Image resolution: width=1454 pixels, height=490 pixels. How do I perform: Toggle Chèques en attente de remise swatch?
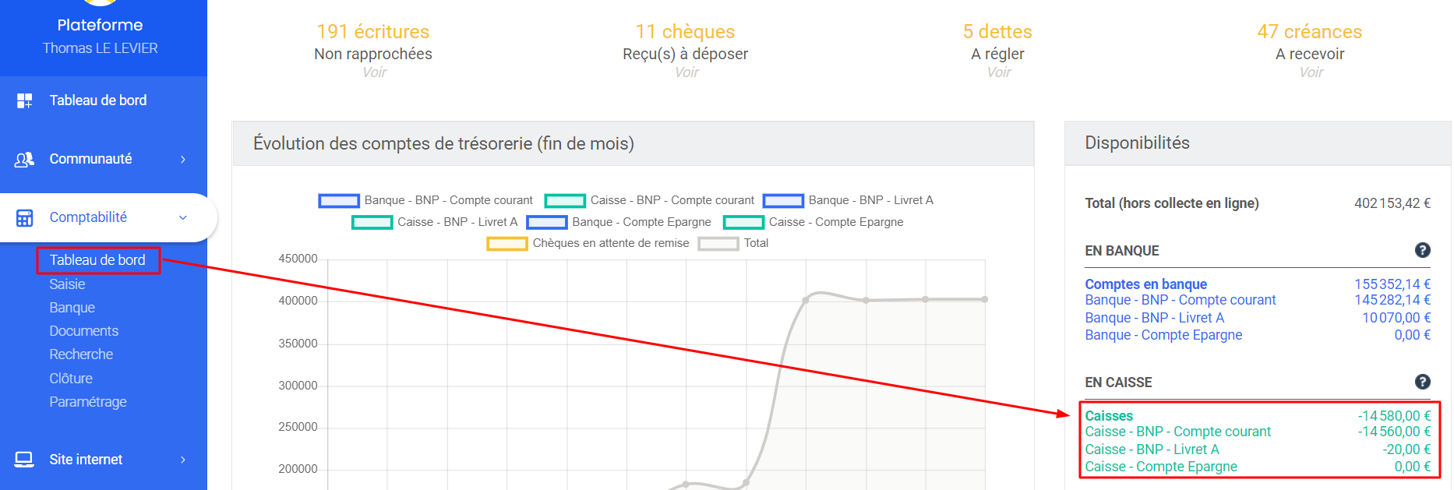tap(507, 244)
